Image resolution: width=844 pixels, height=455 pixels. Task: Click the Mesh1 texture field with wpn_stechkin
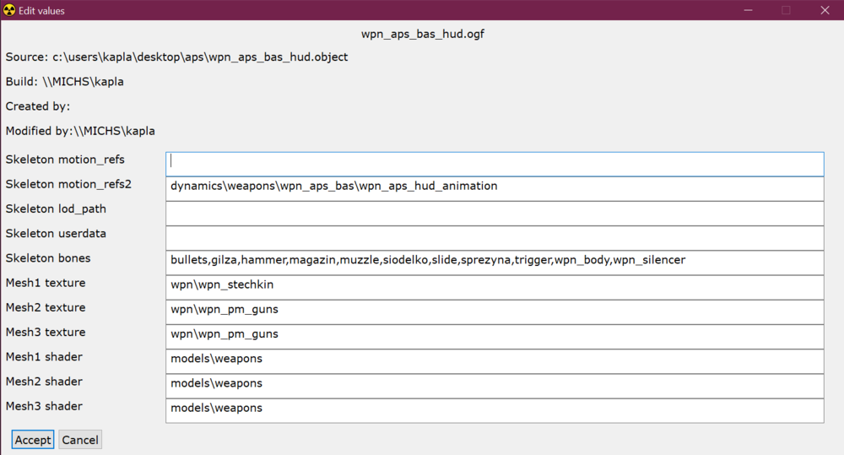pyautogui.click(x=494, y=287)
